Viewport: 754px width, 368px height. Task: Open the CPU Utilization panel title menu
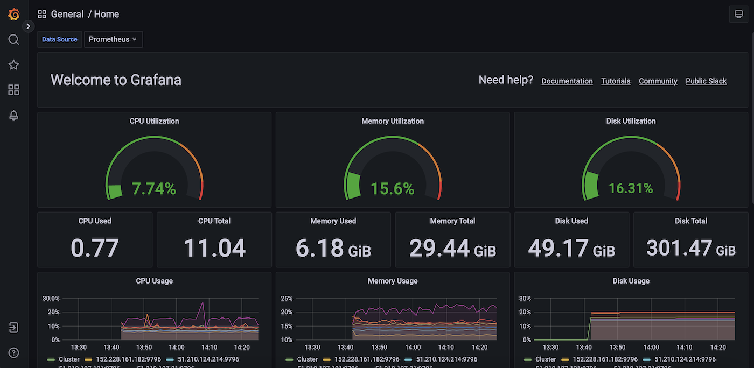click(x=154, y=121)
